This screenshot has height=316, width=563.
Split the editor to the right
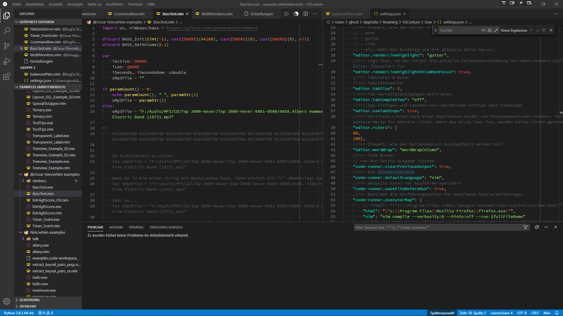[306, 14]
